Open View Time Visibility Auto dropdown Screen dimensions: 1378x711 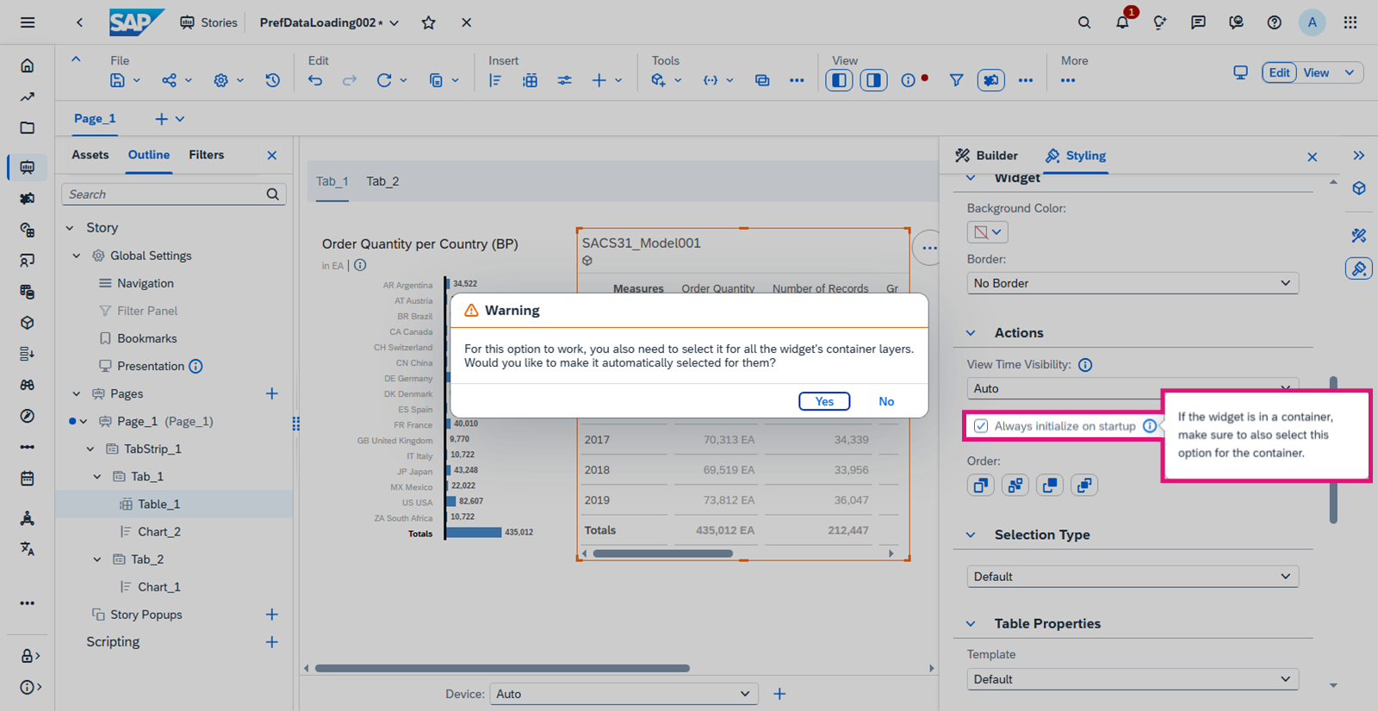tap(1133, 388)
